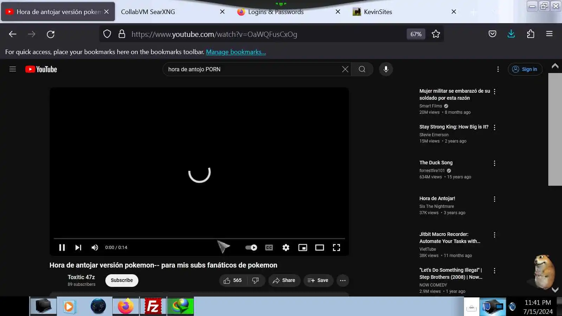The image size is (562, 316).
Task: Dislike this video
Action: [256, 281]
